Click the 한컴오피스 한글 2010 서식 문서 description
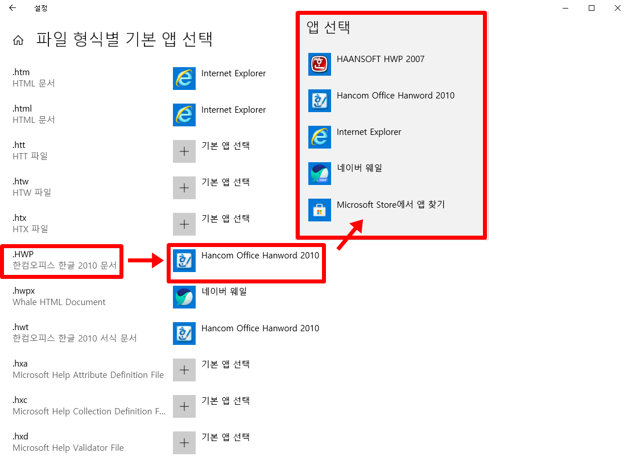 (75, 339)
